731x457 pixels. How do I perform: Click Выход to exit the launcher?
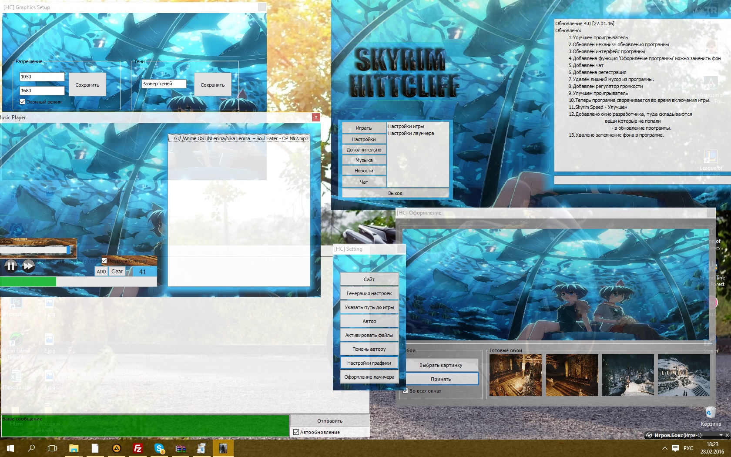pos(395,193)
